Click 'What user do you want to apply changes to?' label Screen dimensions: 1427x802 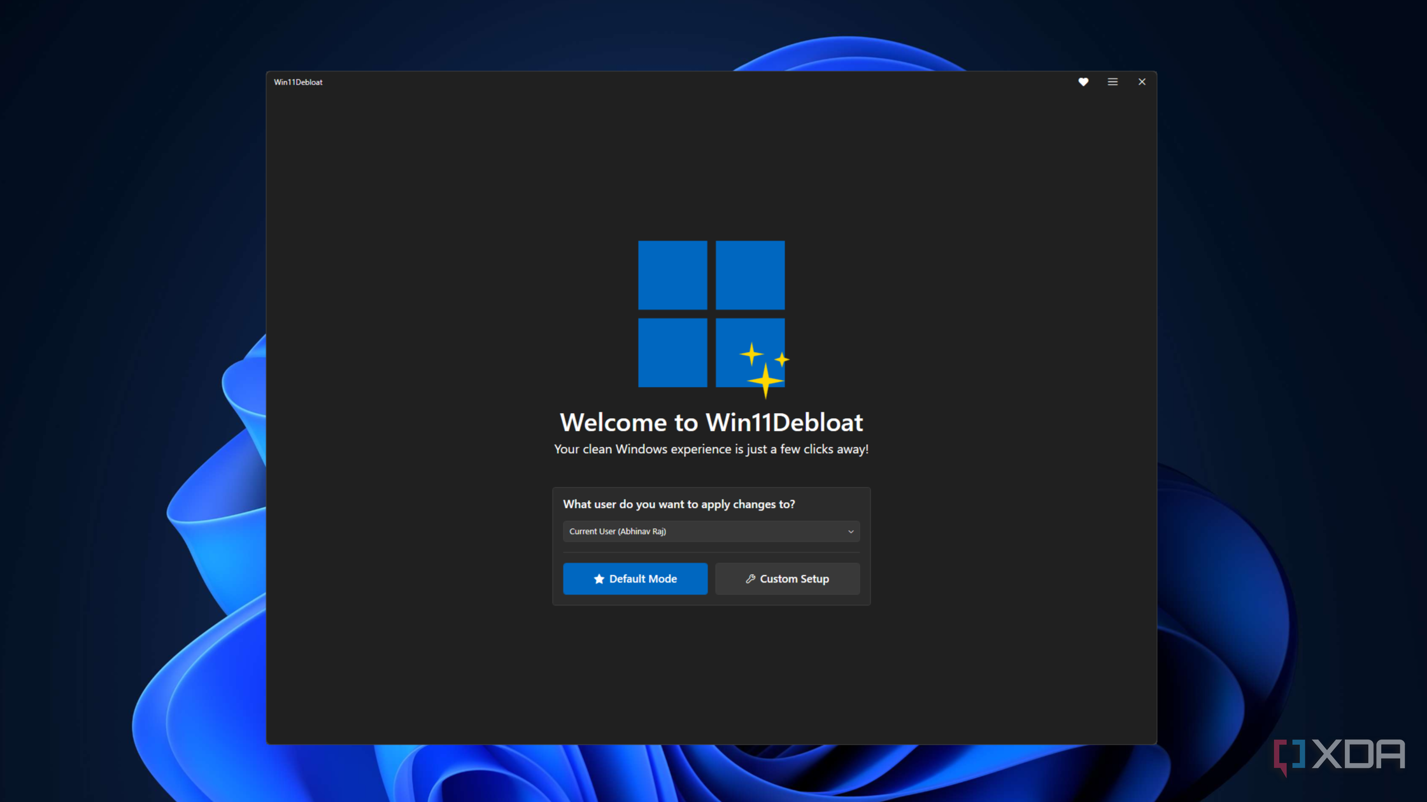(x=679, y=503)
